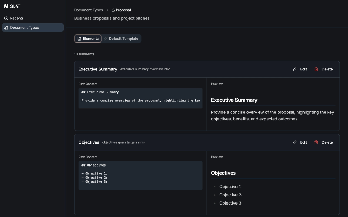Click the Recents clock icon
Screen dimensions: 348x217
click(x=6, y=18)
